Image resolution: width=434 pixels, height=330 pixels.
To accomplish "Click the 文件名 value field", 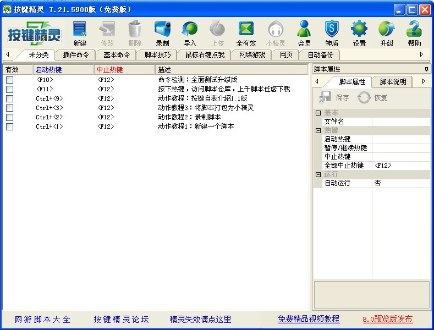I will pyautogui.click(x=401, y=122).
